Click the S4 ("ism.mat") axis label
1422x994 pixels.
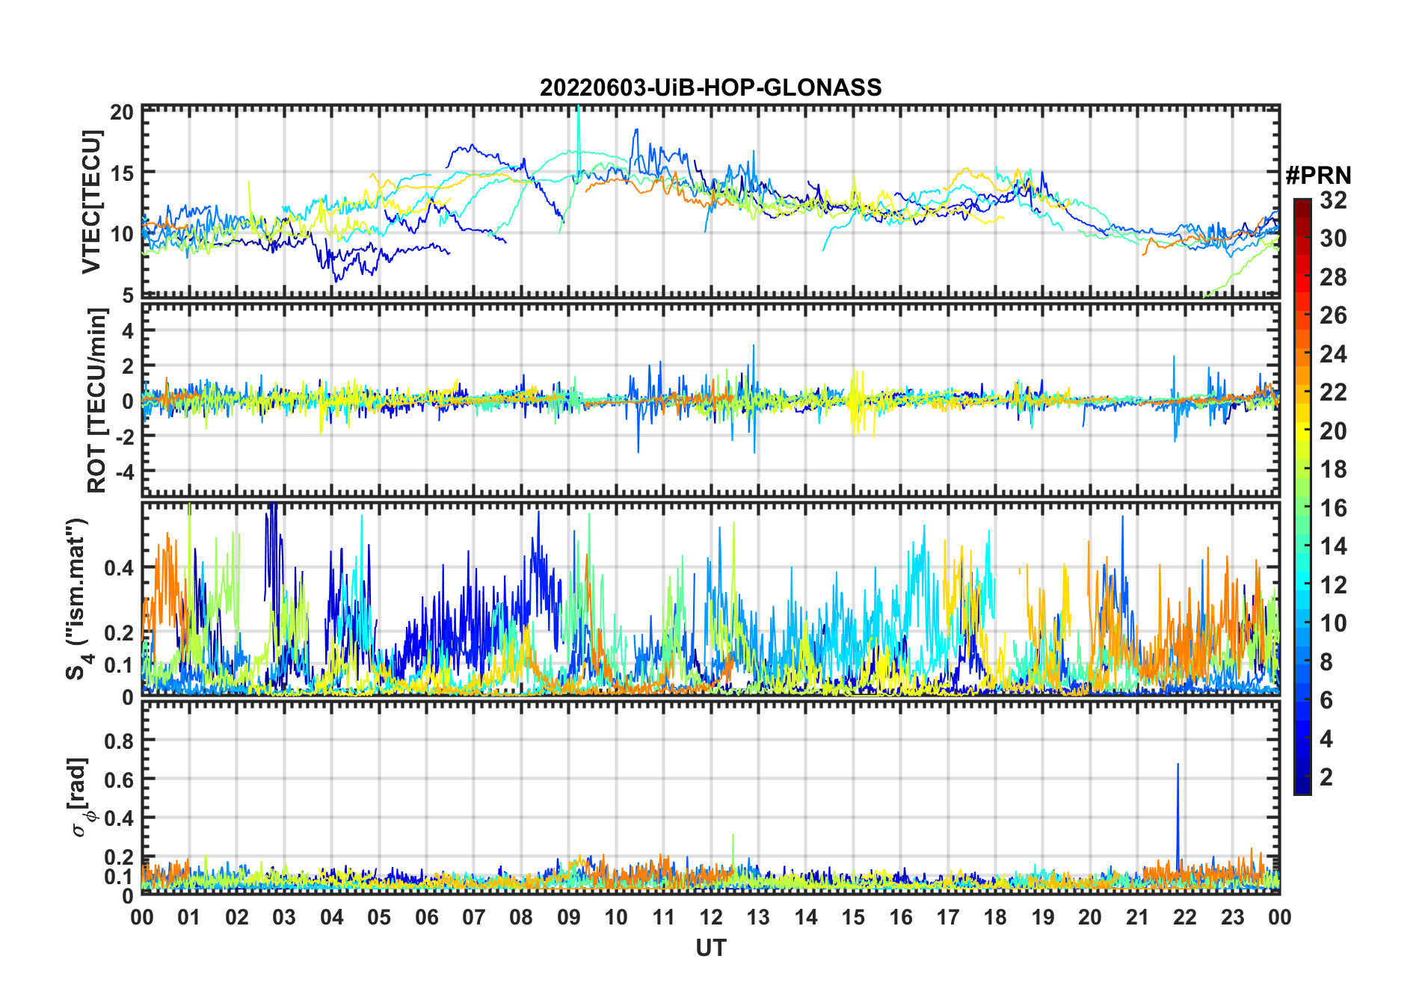[x=77, y=599]
